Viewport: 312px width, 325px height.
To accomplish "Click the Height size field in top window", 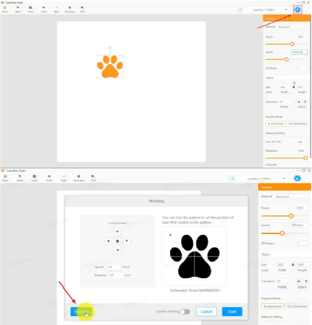I will point(301,87).
